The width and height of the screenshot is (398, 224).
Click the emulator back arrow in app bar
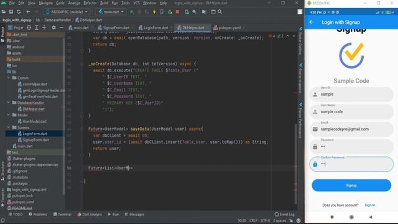[x=312, y=22]
